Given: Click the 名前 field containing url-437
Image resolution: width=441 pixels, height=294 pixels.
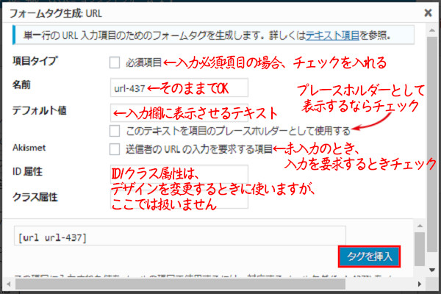Looking at the screenshot, I should point(179,87).
